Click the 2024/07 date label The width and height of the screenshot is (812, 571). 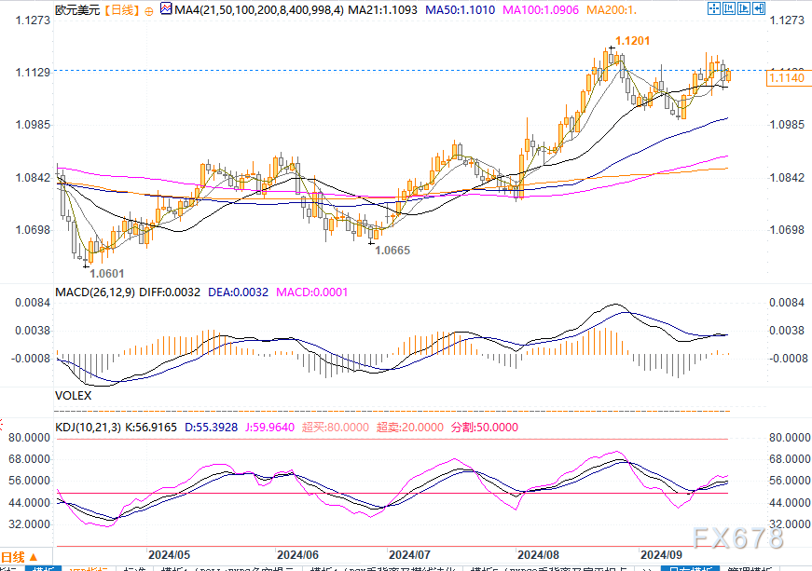409,555
